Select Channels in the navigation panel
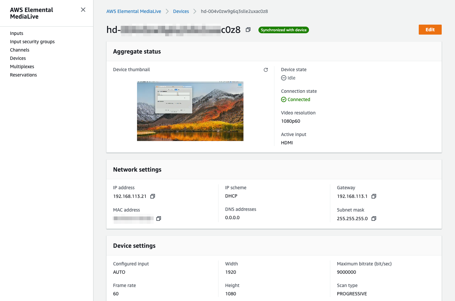This screenshot has height=301, width=455. point(19,50)
